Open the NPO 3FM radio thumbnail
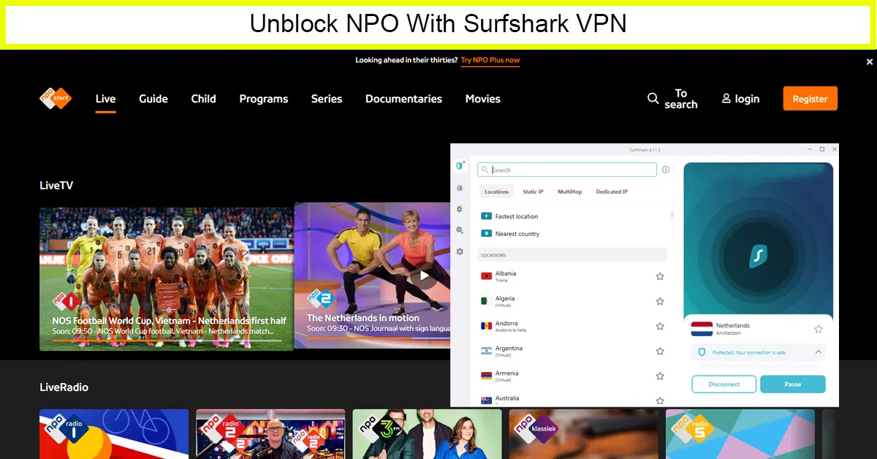Viewport: 877px width, 459px height. click(427, 434)
